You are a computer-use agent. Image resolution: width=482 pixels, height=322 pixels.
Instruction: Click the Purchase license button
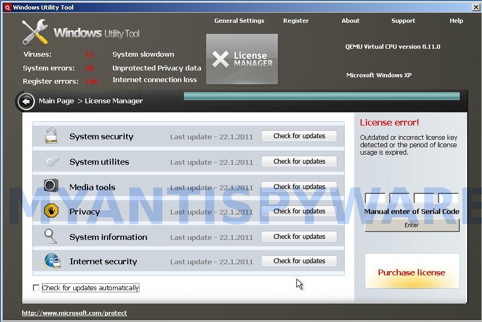[412, 271]
